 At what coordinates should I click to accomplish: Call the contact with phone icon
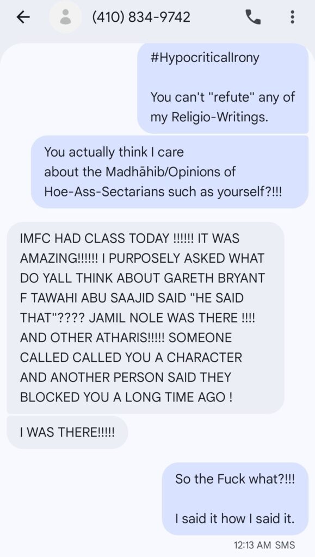[253, 17]
